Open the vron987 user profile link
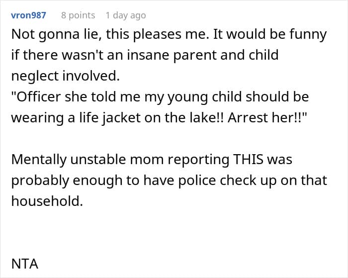The image size is (348, 278). click(x=28, y=15)
